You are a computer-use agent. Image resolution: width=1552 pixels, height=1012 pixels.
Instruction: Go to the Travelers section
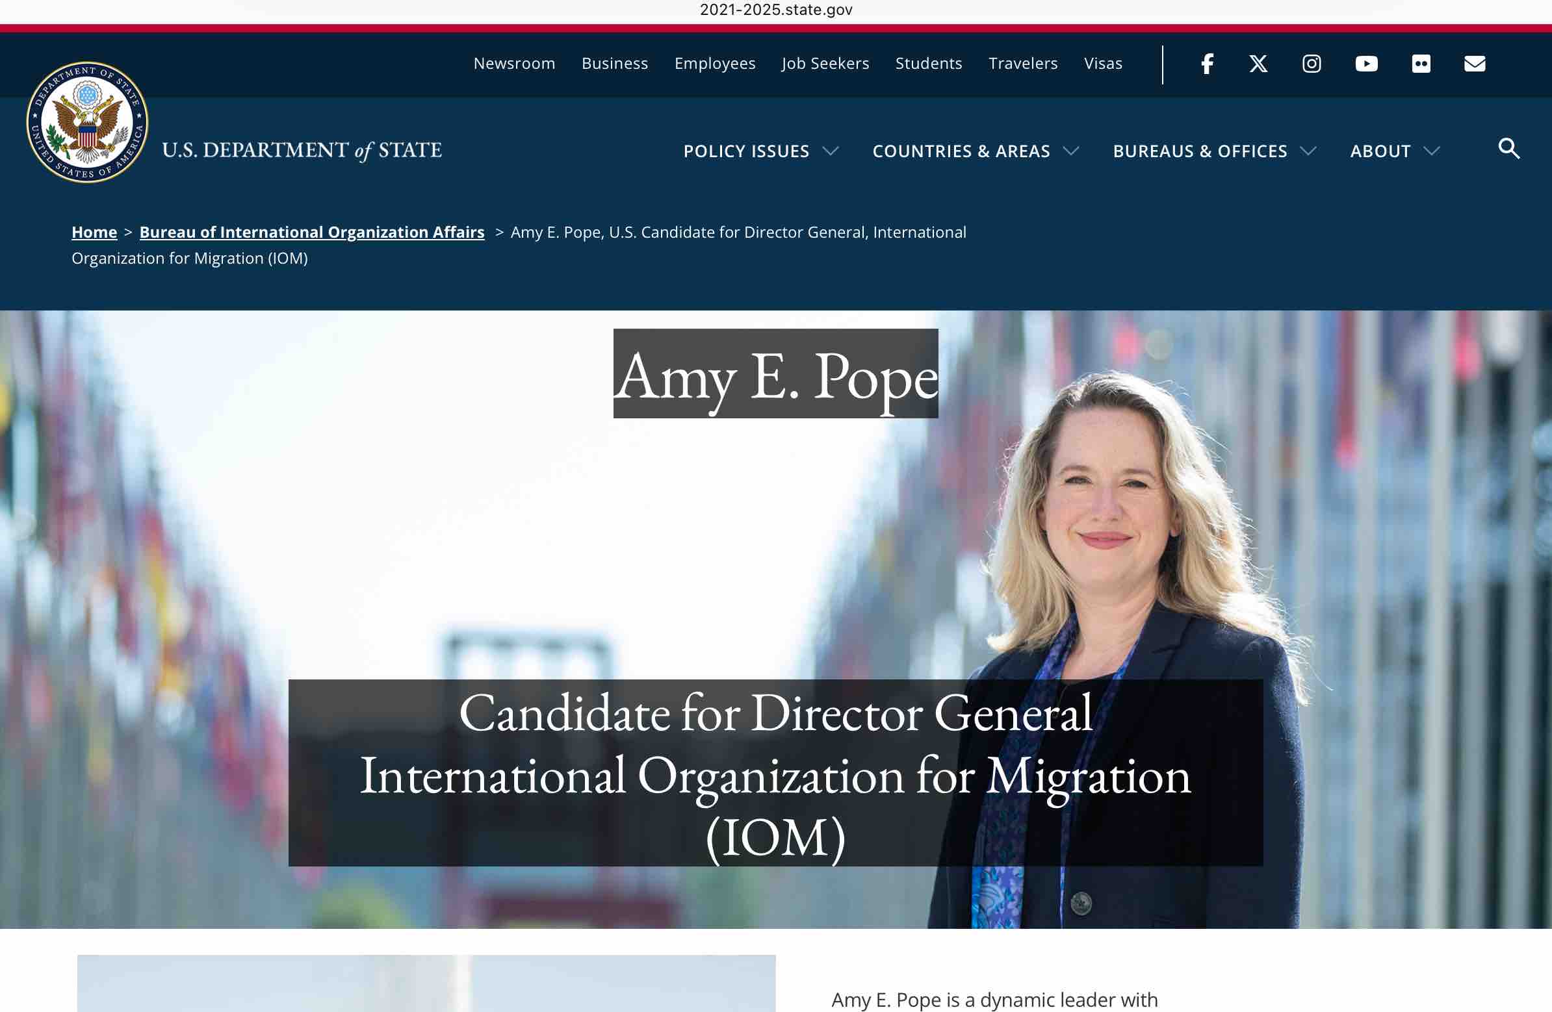pyautogui.click(x=1022, y=64)
